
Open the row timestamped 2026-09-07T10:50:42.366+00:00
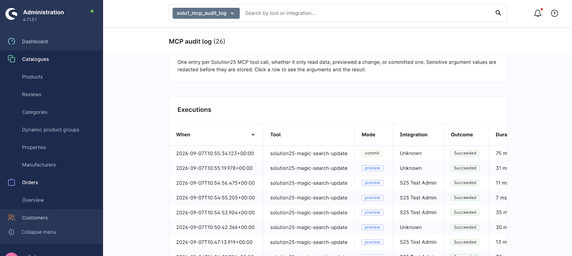click(x=338, y=227)
